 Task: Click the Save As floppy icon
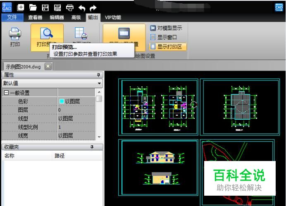point(57,8)
